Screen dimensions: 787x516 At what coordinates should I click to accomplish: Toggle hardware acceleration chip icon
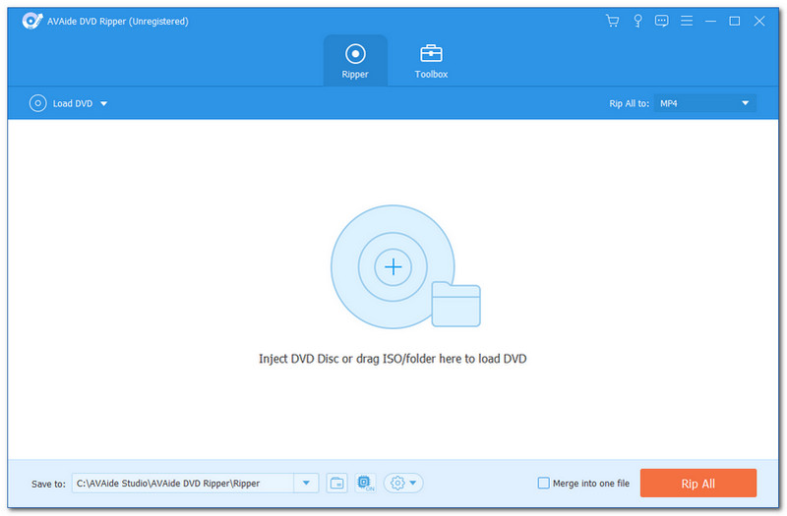point(365,483)
